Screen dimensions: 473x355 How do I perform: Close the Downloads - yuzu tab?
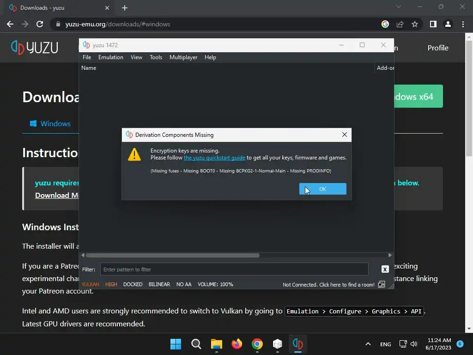click(107, 8)
